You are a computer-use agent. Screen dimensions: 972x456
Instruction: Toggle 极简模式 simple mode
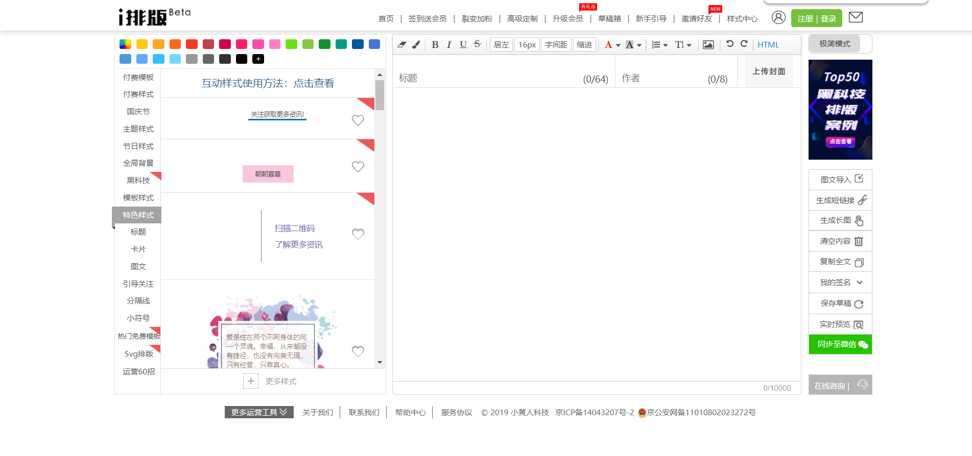point(835,44)
